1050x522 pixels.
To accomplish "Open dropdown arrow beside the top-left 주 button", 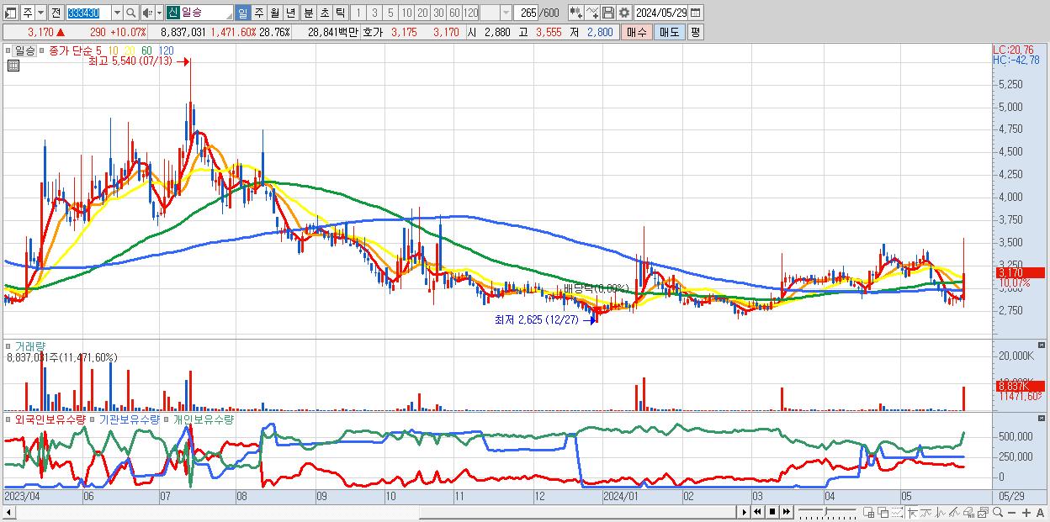I will pos(40,13).
